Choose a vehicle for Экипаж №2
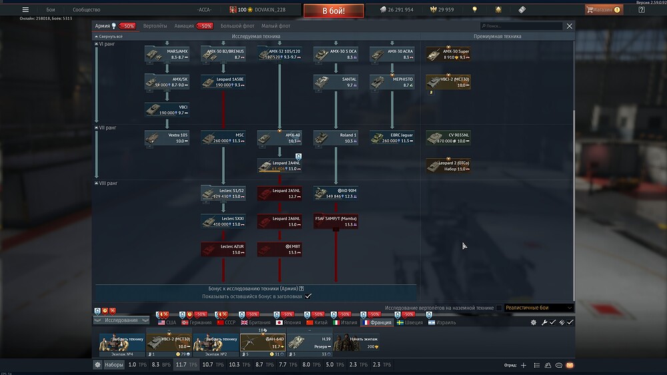667x375 pixels. (215, 343)
